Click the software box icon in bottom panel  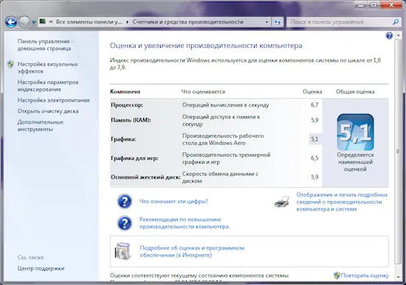tap(123, 250)
